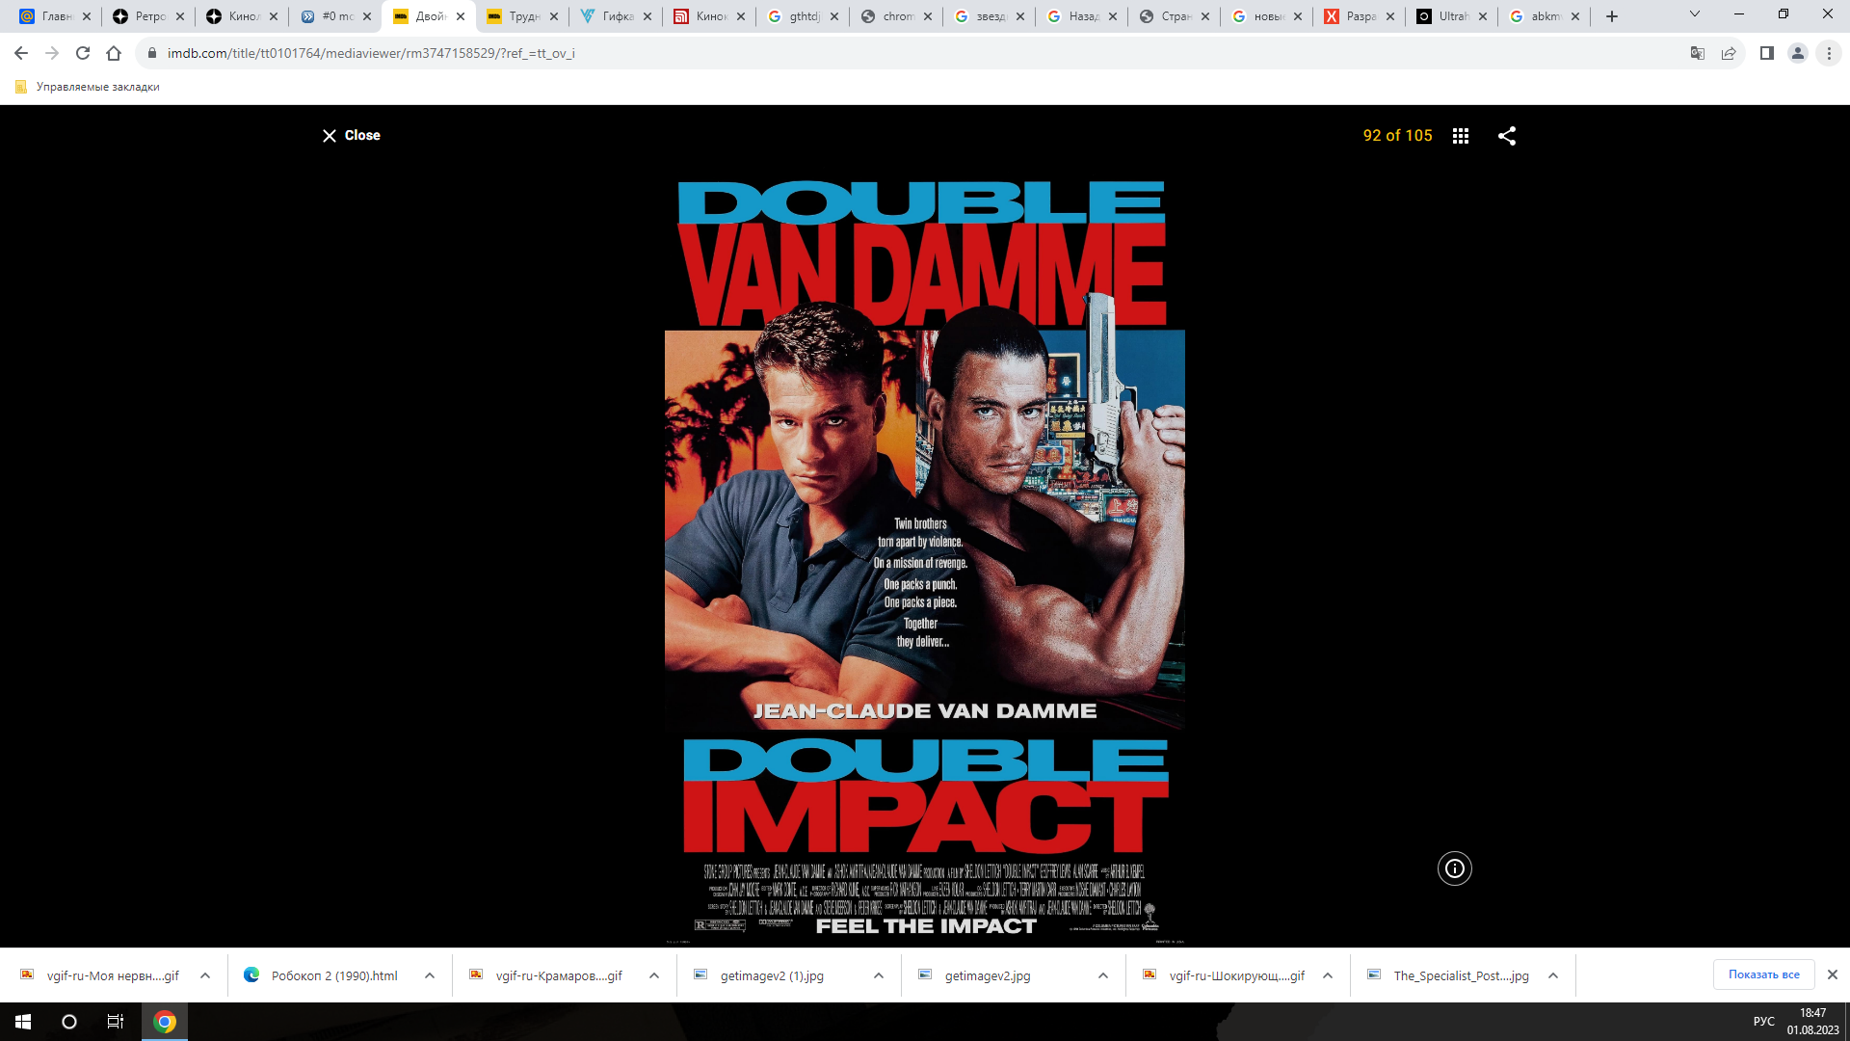Translate this page using the translate icon
The height and width of the screenshot is (1041, 1850).
coord(1698,53)
